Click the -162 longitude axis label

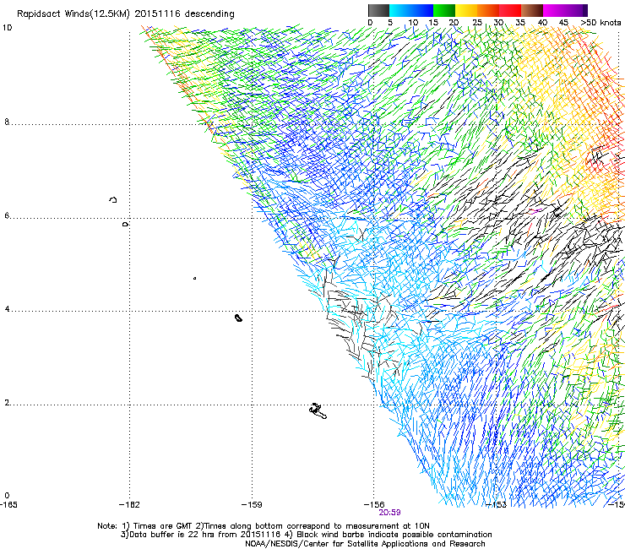129,505
